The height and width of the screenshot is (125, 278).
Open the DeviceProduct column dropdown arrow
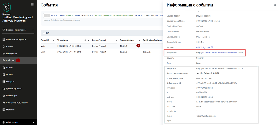(116, 40)
